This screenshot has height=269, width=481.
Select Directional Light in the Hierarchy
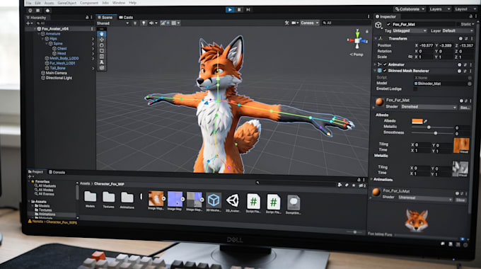[x=59, y=78]
